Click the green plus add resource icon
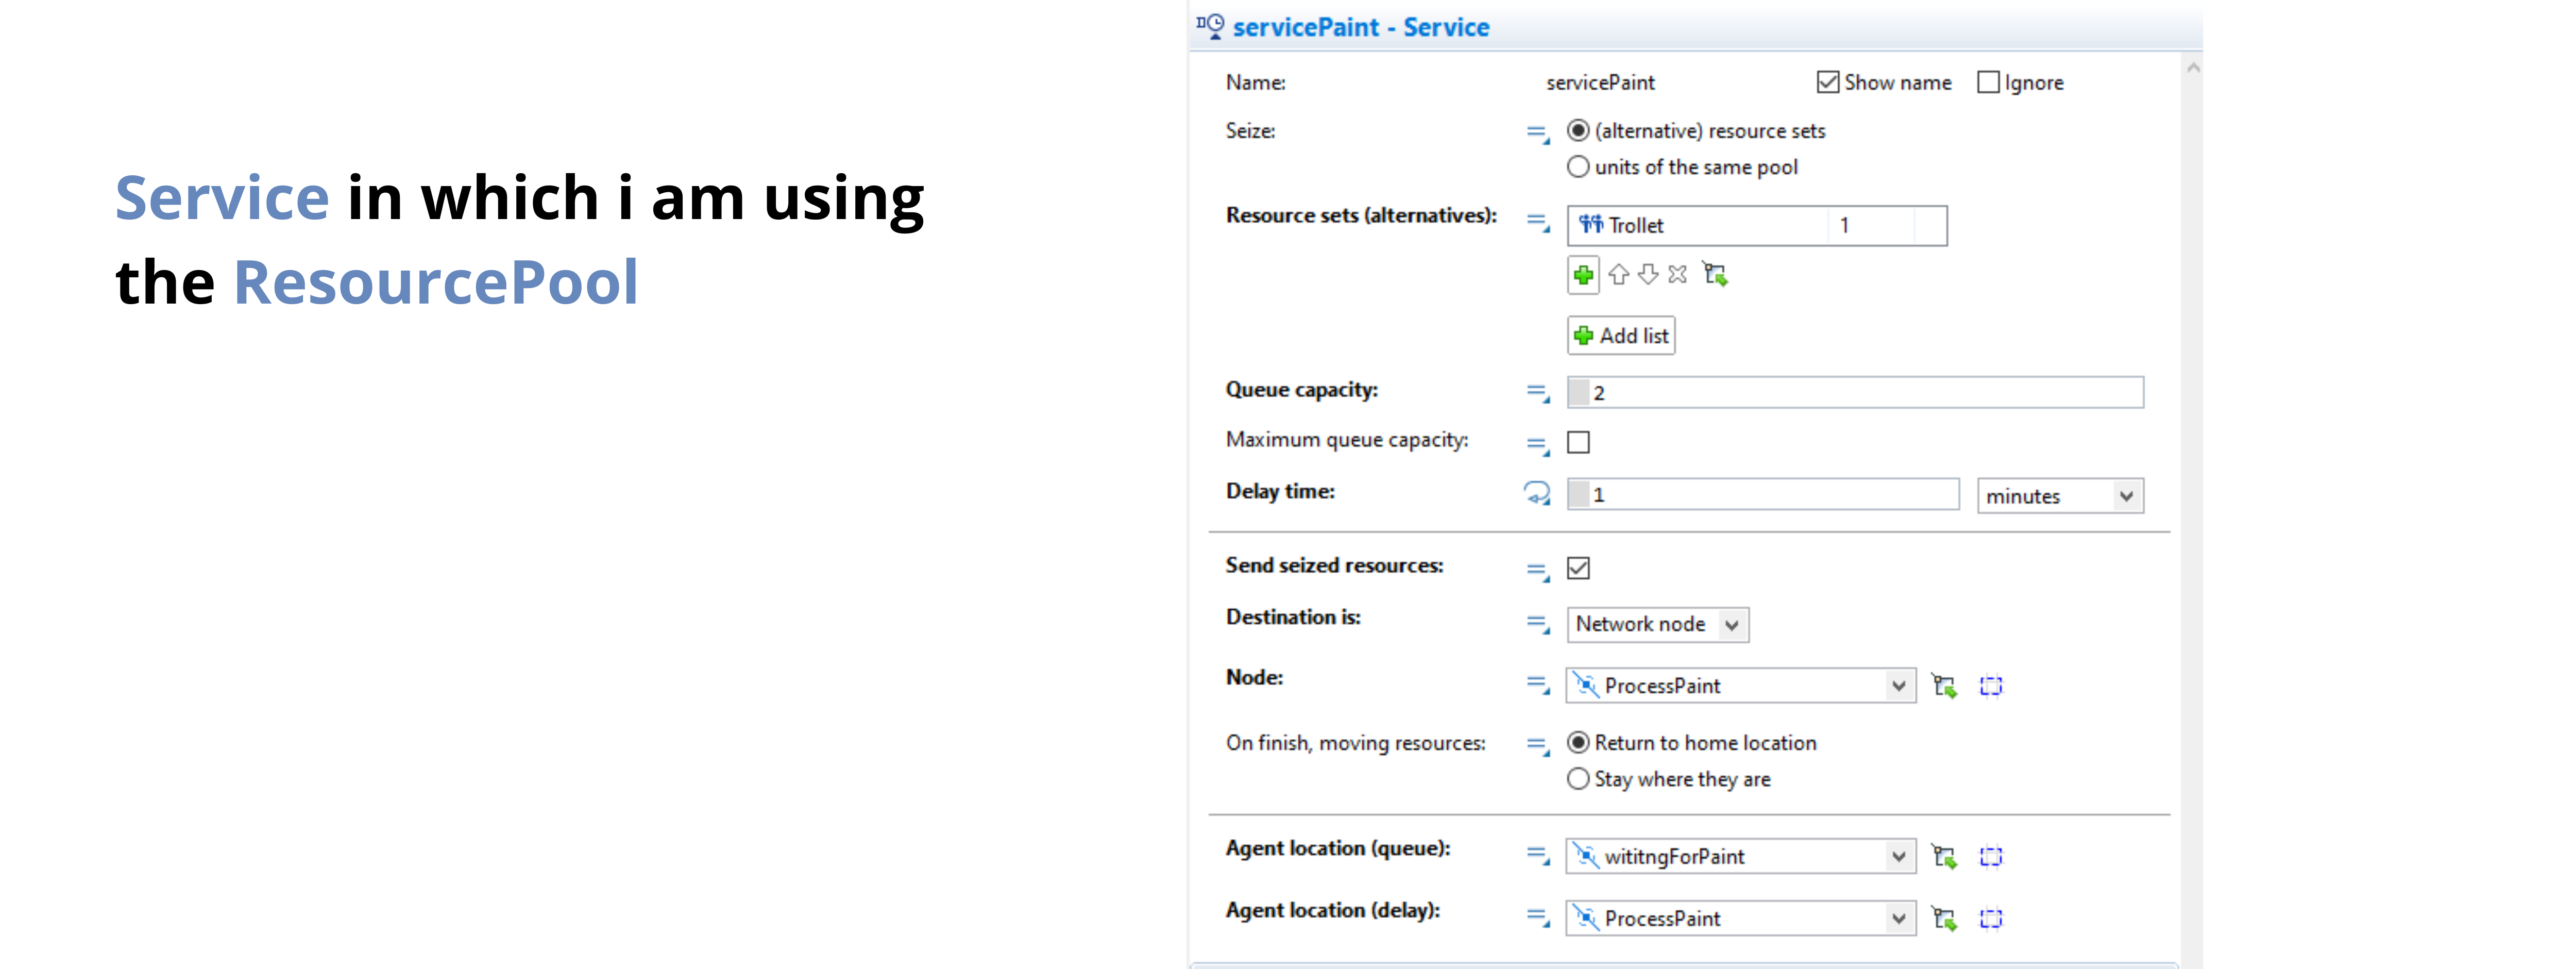This screenshot has height=969, width=2576. pyautogui.click(x=1583, y=275)
